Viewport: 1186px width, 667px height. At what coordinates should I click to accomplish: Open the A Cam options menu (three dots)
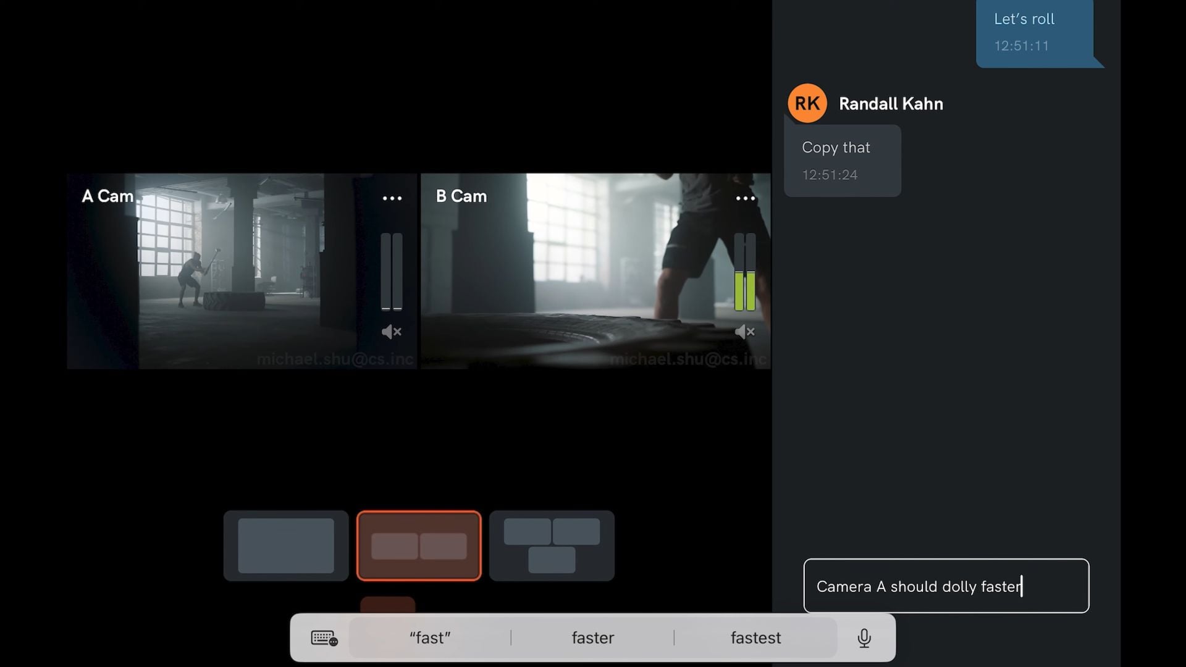[x=392, y=198]
